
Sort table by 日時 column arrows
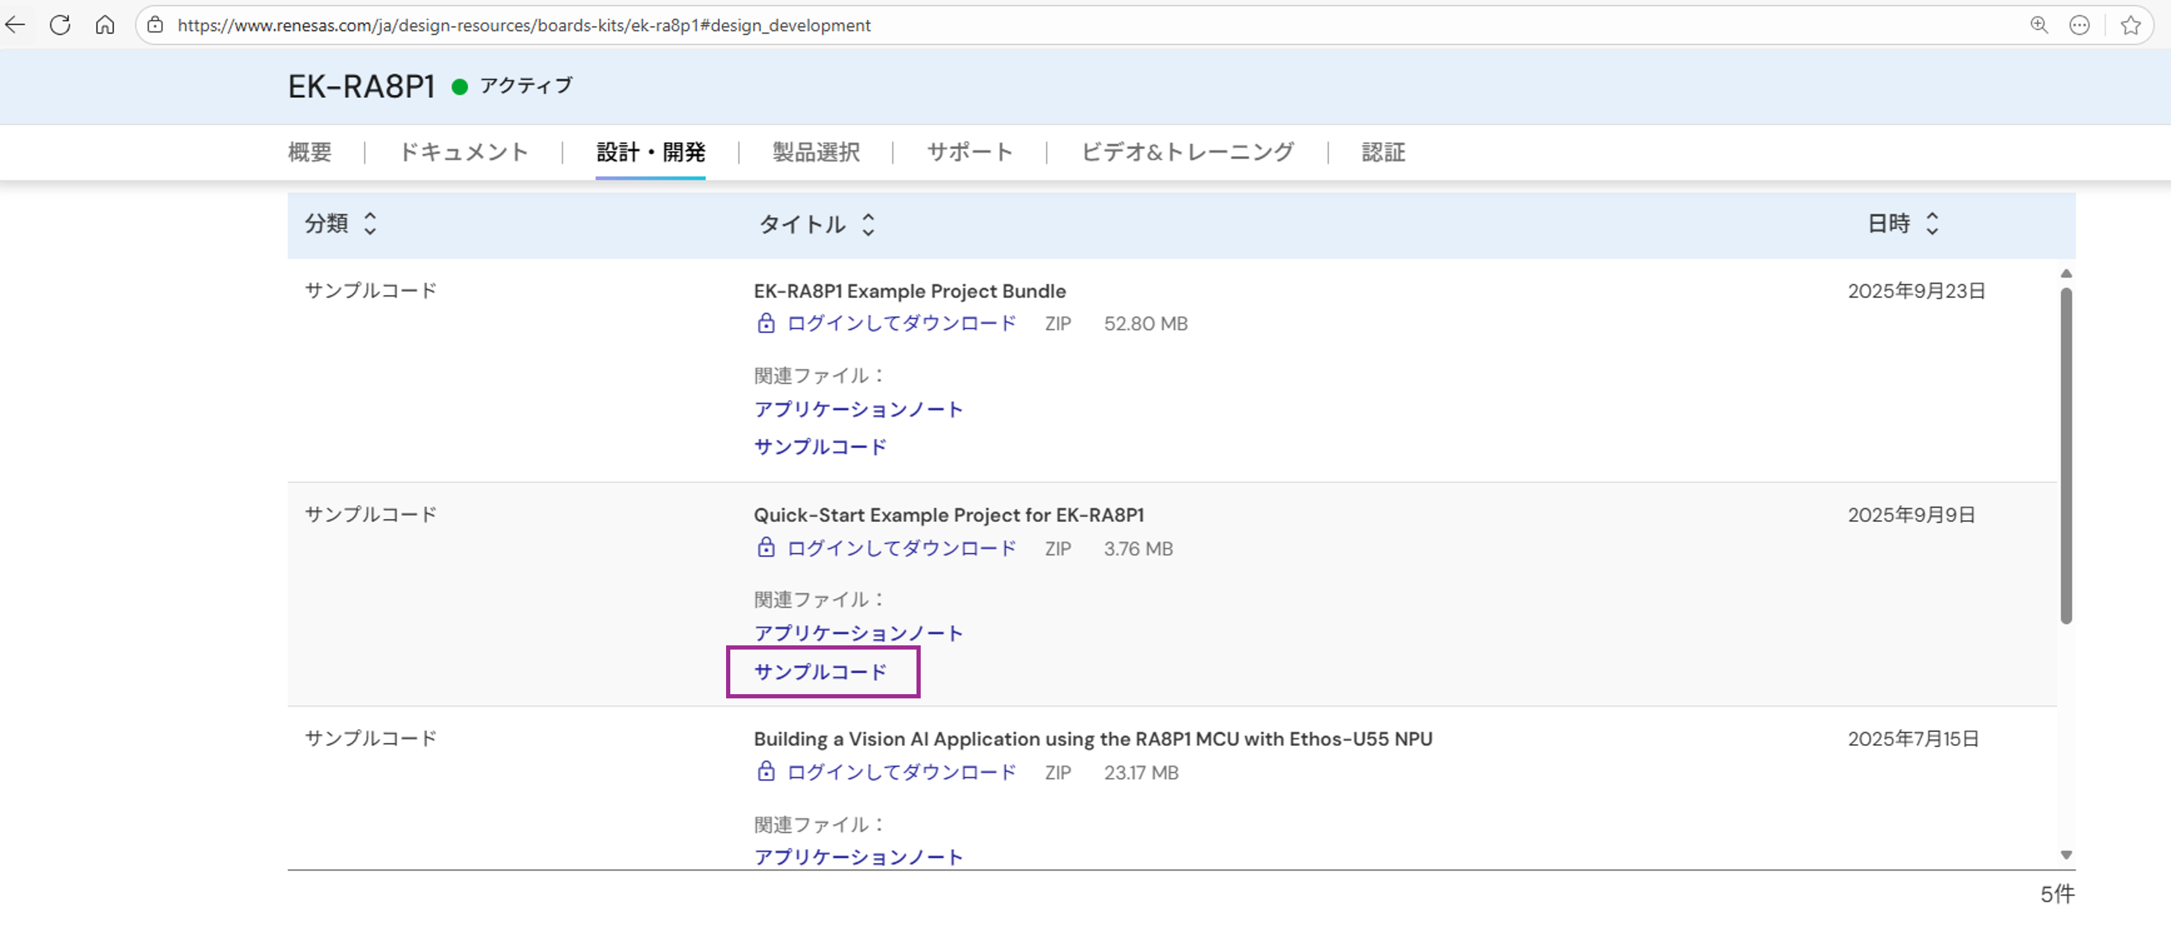[1932, 224]
